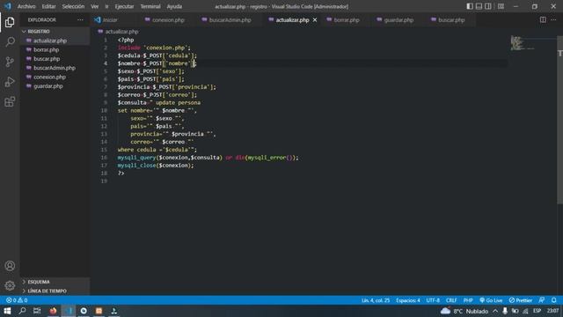Open Firefox from the taskbar

(53, 311)
